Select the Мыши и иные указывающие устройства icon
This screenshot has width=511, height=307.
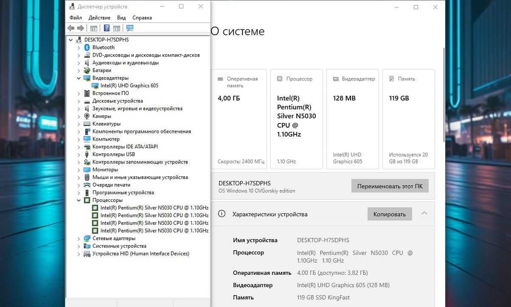[87, 177]
